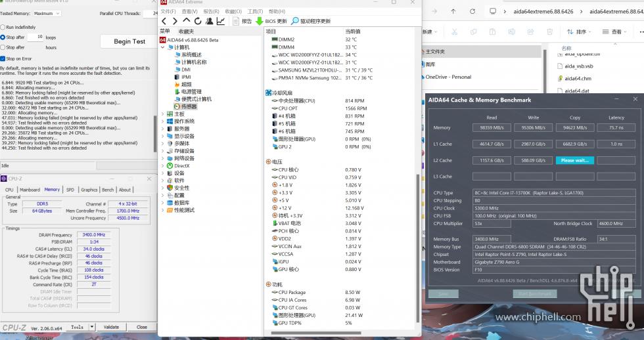Open 帮助(H) menu in AIDA64
Image resolution: width=644 pixels, height=340 pixels.
tap(277, 11)
